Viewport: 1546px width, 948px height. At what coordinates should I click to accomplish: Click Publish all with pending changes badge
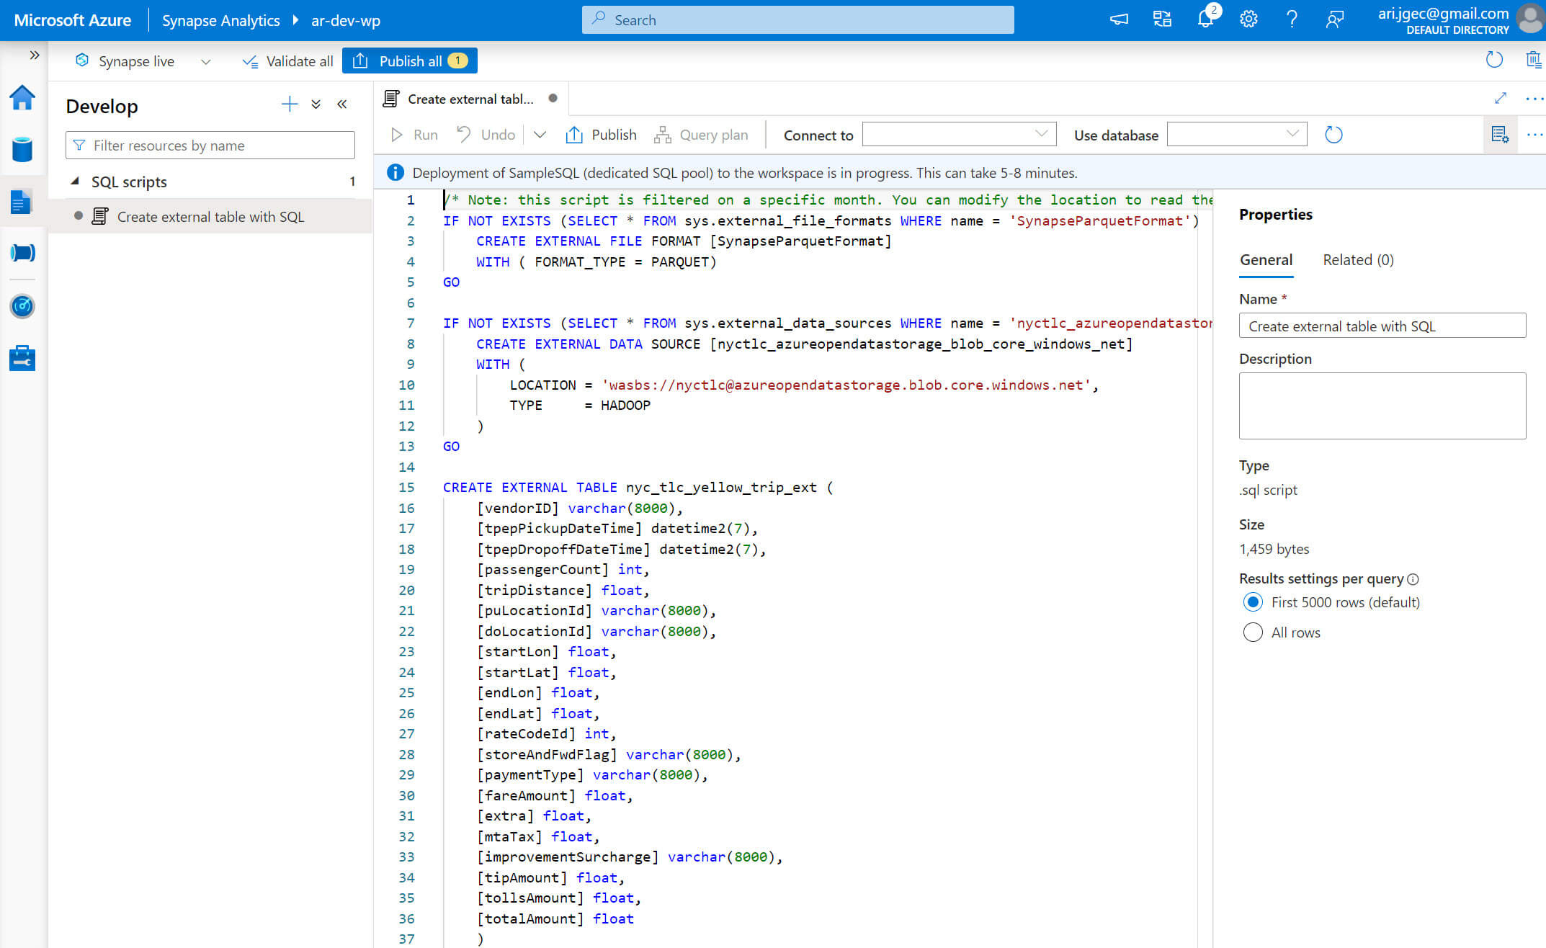410,60
